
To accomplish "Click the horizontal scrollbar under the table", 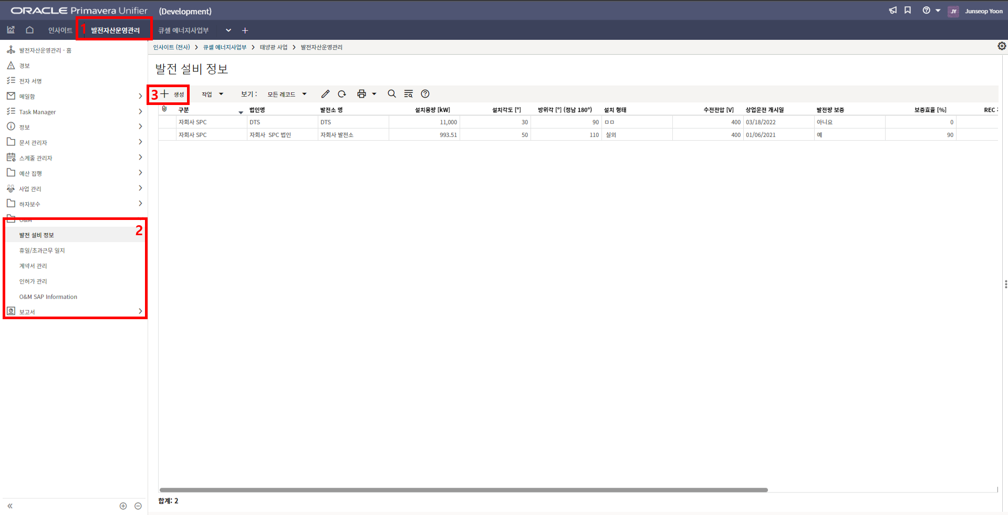I will (463, 490).
